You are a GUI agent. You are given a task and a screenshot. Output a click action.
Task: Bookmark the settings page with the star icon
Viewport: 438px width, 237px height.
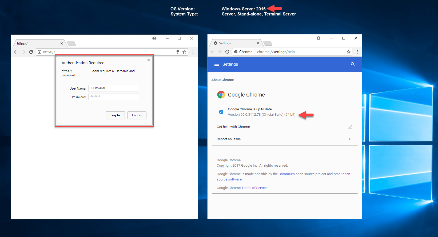pos(349,52)
